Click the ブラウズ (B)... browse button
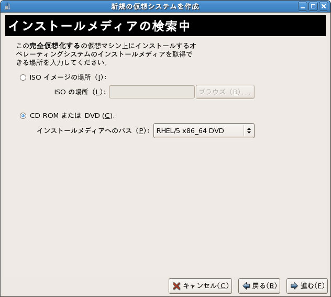Screen dimensions: 331x297 tap(225, 92)
